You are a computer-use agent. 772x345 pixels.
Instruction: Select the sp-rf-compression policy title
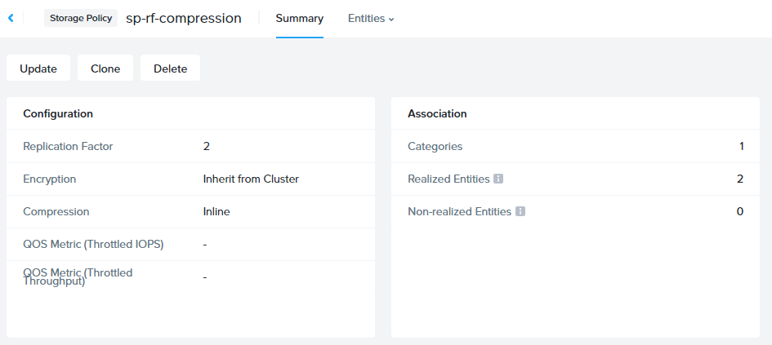tap(184, 18)
